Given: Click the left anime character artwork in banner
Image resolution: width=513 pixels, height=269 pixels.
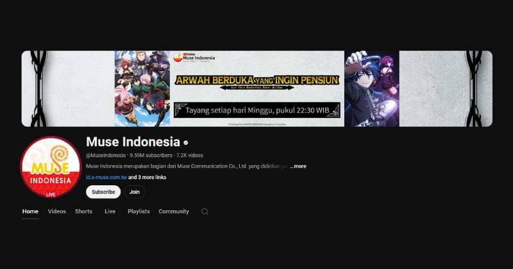Looking at the screenshot, I should tap(142, 88).
